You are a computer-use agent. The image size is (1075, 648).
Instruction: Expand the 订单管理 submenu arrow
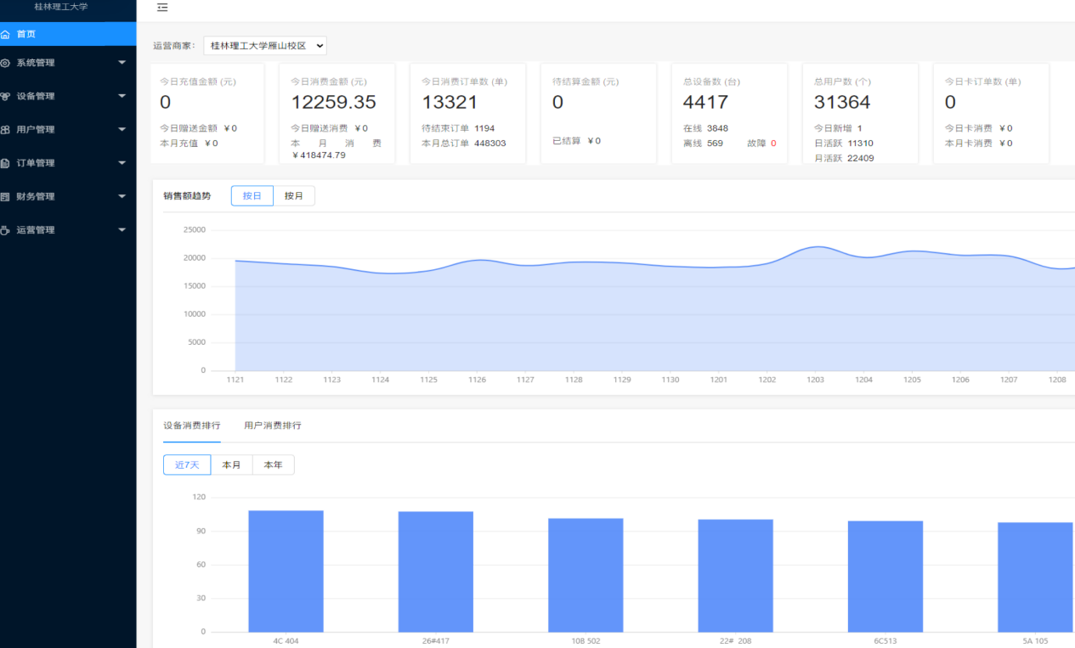pos(122,163)
